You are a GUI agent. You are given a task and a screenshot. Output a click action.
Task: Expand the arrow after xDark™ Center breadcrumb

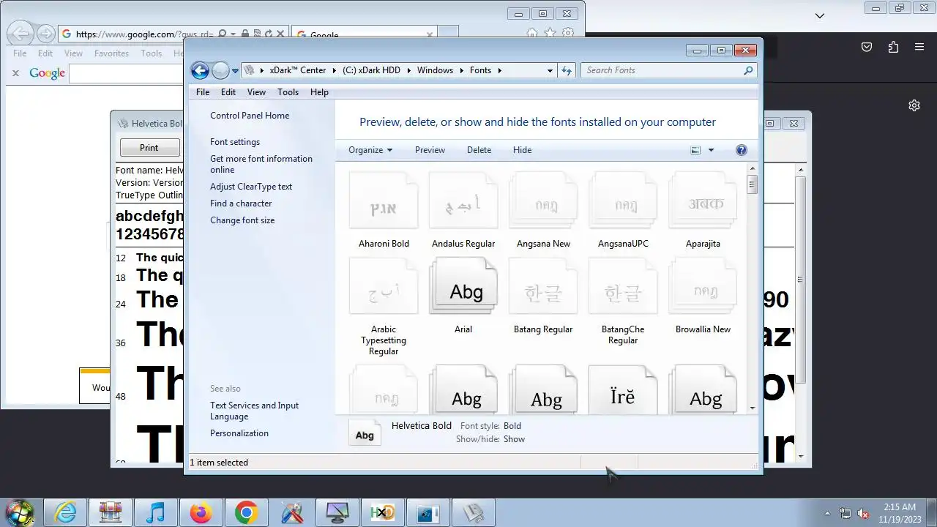334,70
